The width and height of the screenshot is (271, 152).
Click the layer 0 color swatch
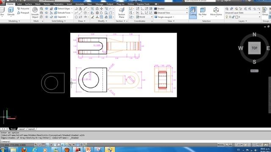point(237,17)
